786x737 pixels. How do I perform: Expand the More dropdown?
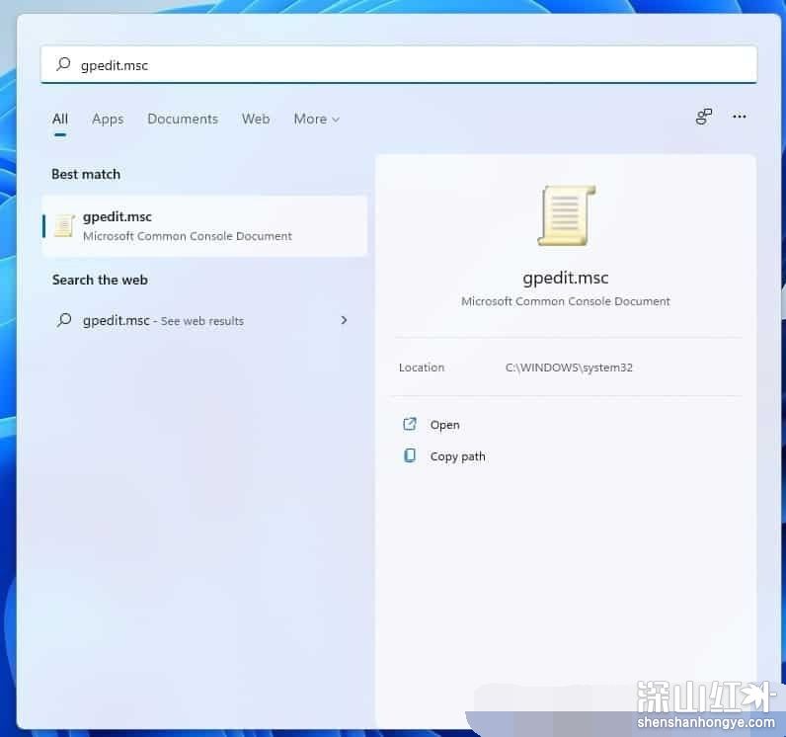click(x=316, y=119)
